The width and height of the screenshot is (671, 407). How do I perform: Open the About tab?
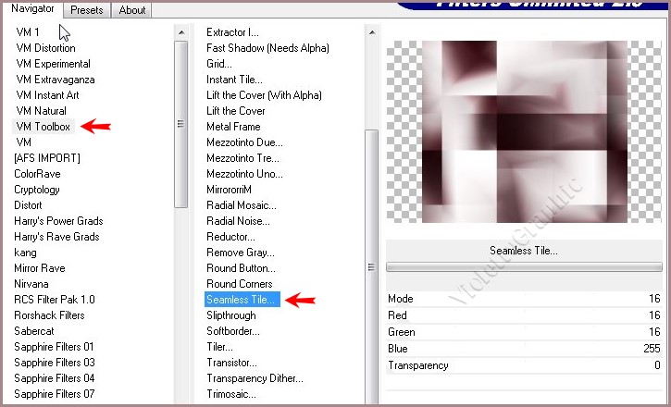(132, 10)
